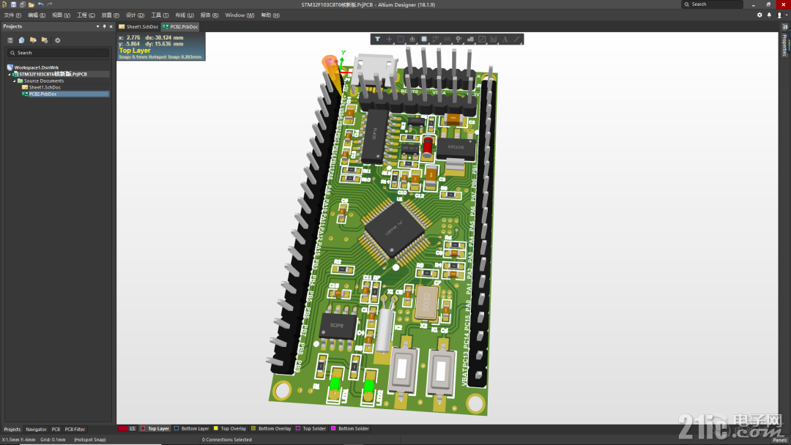The height and width of the screenshot is (445, 791).
Task: Open the Projects panel dropdown arrow
Action: (x=98, y=26)
